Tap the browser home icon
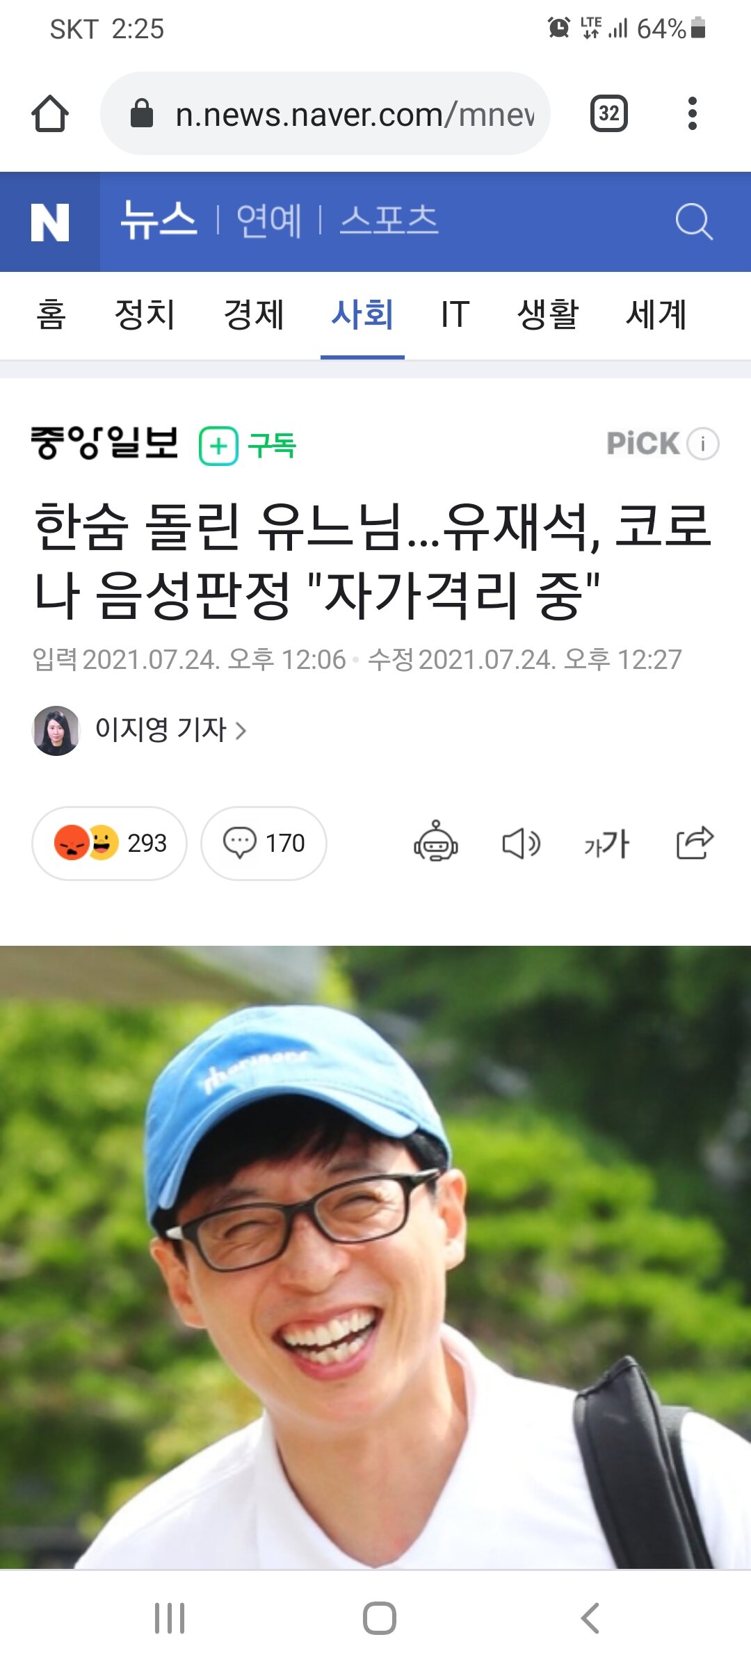 (x=50, y=113)
